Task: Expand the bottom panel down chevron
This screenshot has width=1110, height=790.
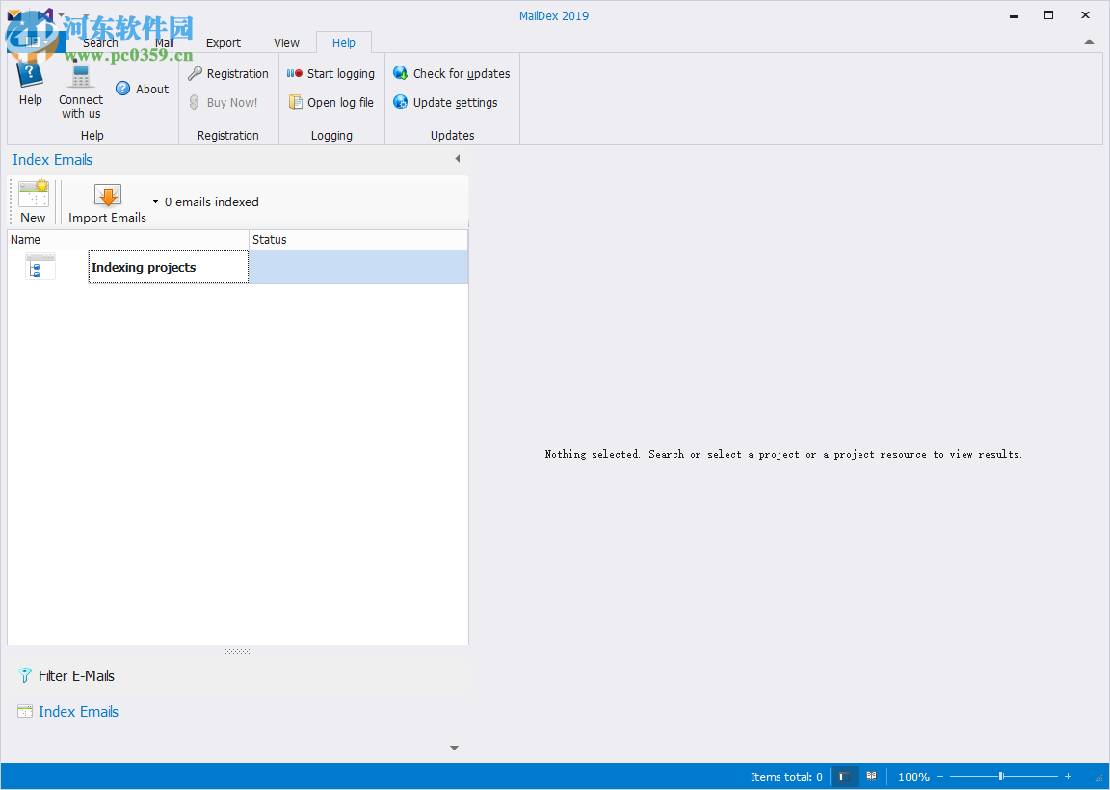Action: [454, 747]
